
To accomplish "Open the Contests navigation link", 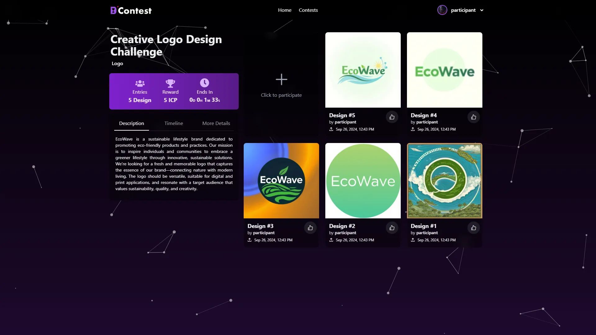I will click(x=308, y=10).
